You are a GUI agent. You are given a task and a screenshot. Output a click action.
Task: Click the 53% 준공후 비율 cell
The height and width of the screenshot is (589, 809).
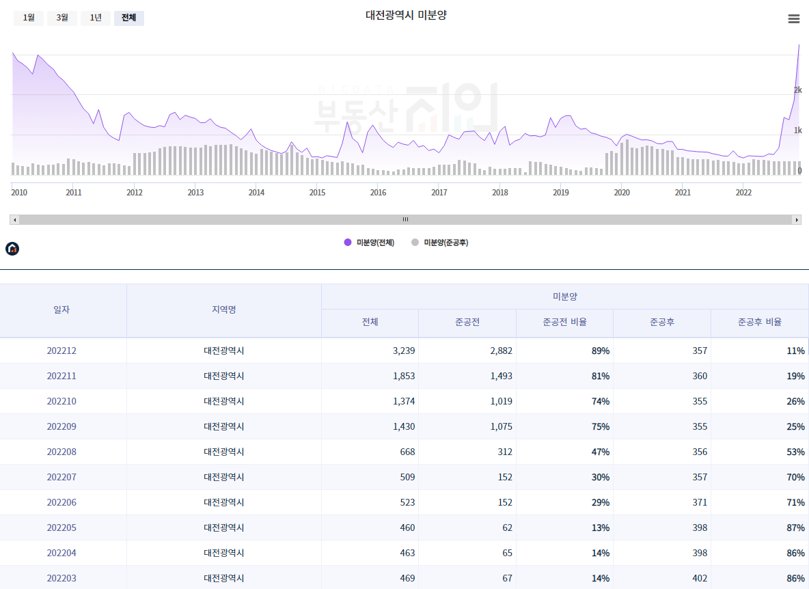click(760, 452)
